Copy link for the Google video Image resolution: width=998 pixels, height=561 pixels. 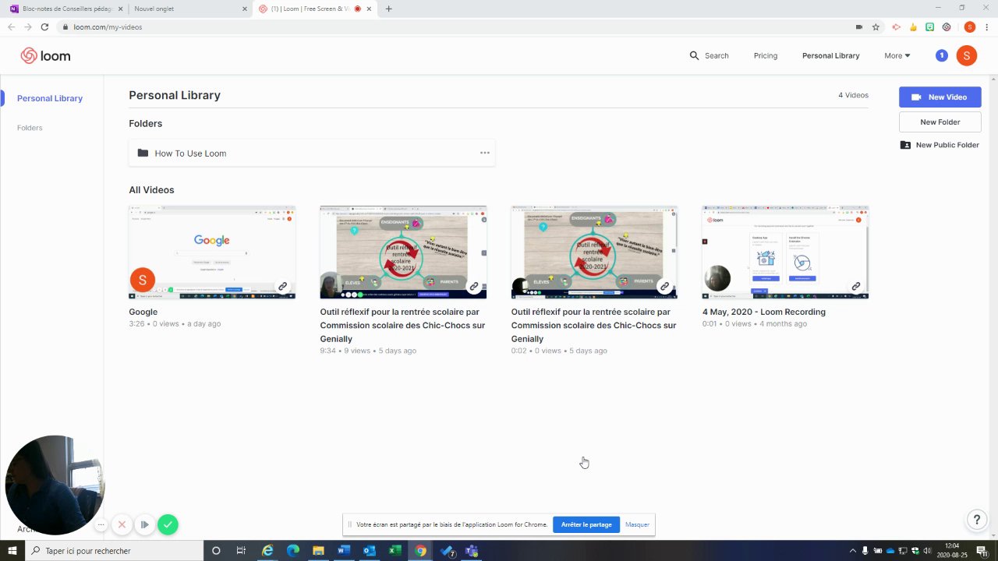pyautogui.click(x=282, y=287)
